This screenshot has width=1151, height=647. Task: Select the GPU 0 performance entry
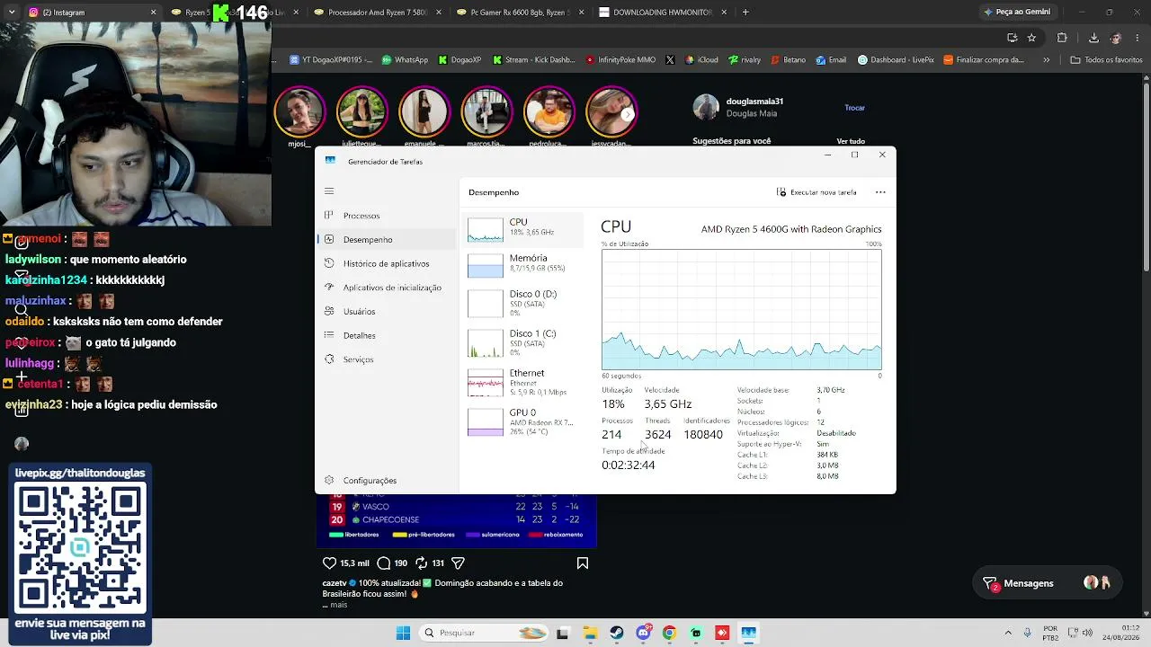pyautogui.click(x=523, y=421)
